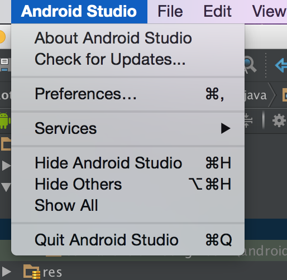Image resolution: width=287 pixels, height=280 pixels.
Task: Select Hide Others menu entry
Action: point(128,184)
